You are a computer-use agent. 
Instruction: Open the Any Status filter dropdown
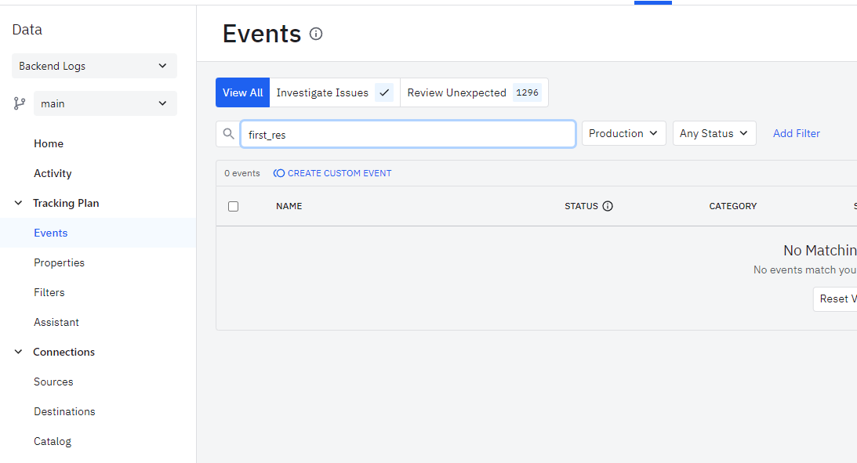(x=714, y=133)
